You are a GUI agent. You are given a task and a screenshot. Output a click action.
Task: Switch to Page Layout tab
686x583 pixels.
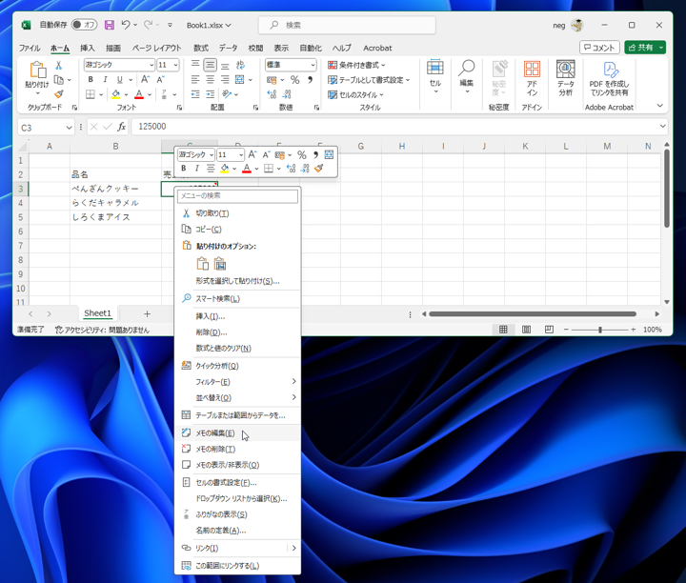click(x=156, y=49)
